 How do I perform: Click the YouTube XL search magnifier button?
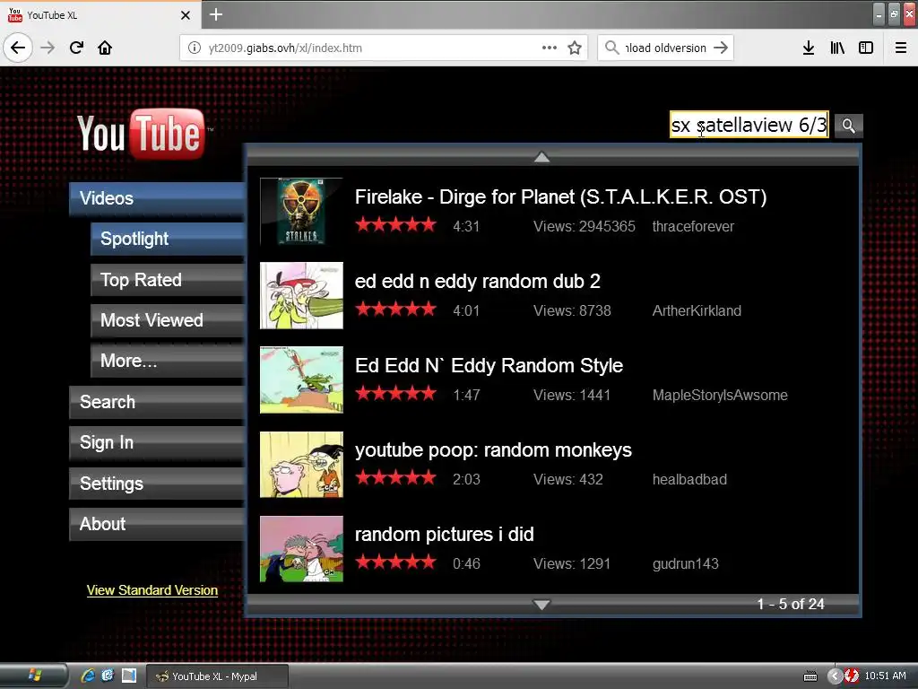click(x=848, y=126)
